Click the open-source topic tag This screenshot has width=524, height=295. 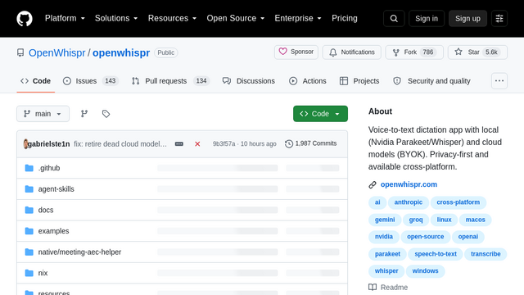tap(426, 237)
